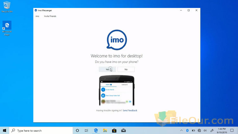
Task: Click 'Do you have imo on your phone?' text
Action: coord(116,62)
